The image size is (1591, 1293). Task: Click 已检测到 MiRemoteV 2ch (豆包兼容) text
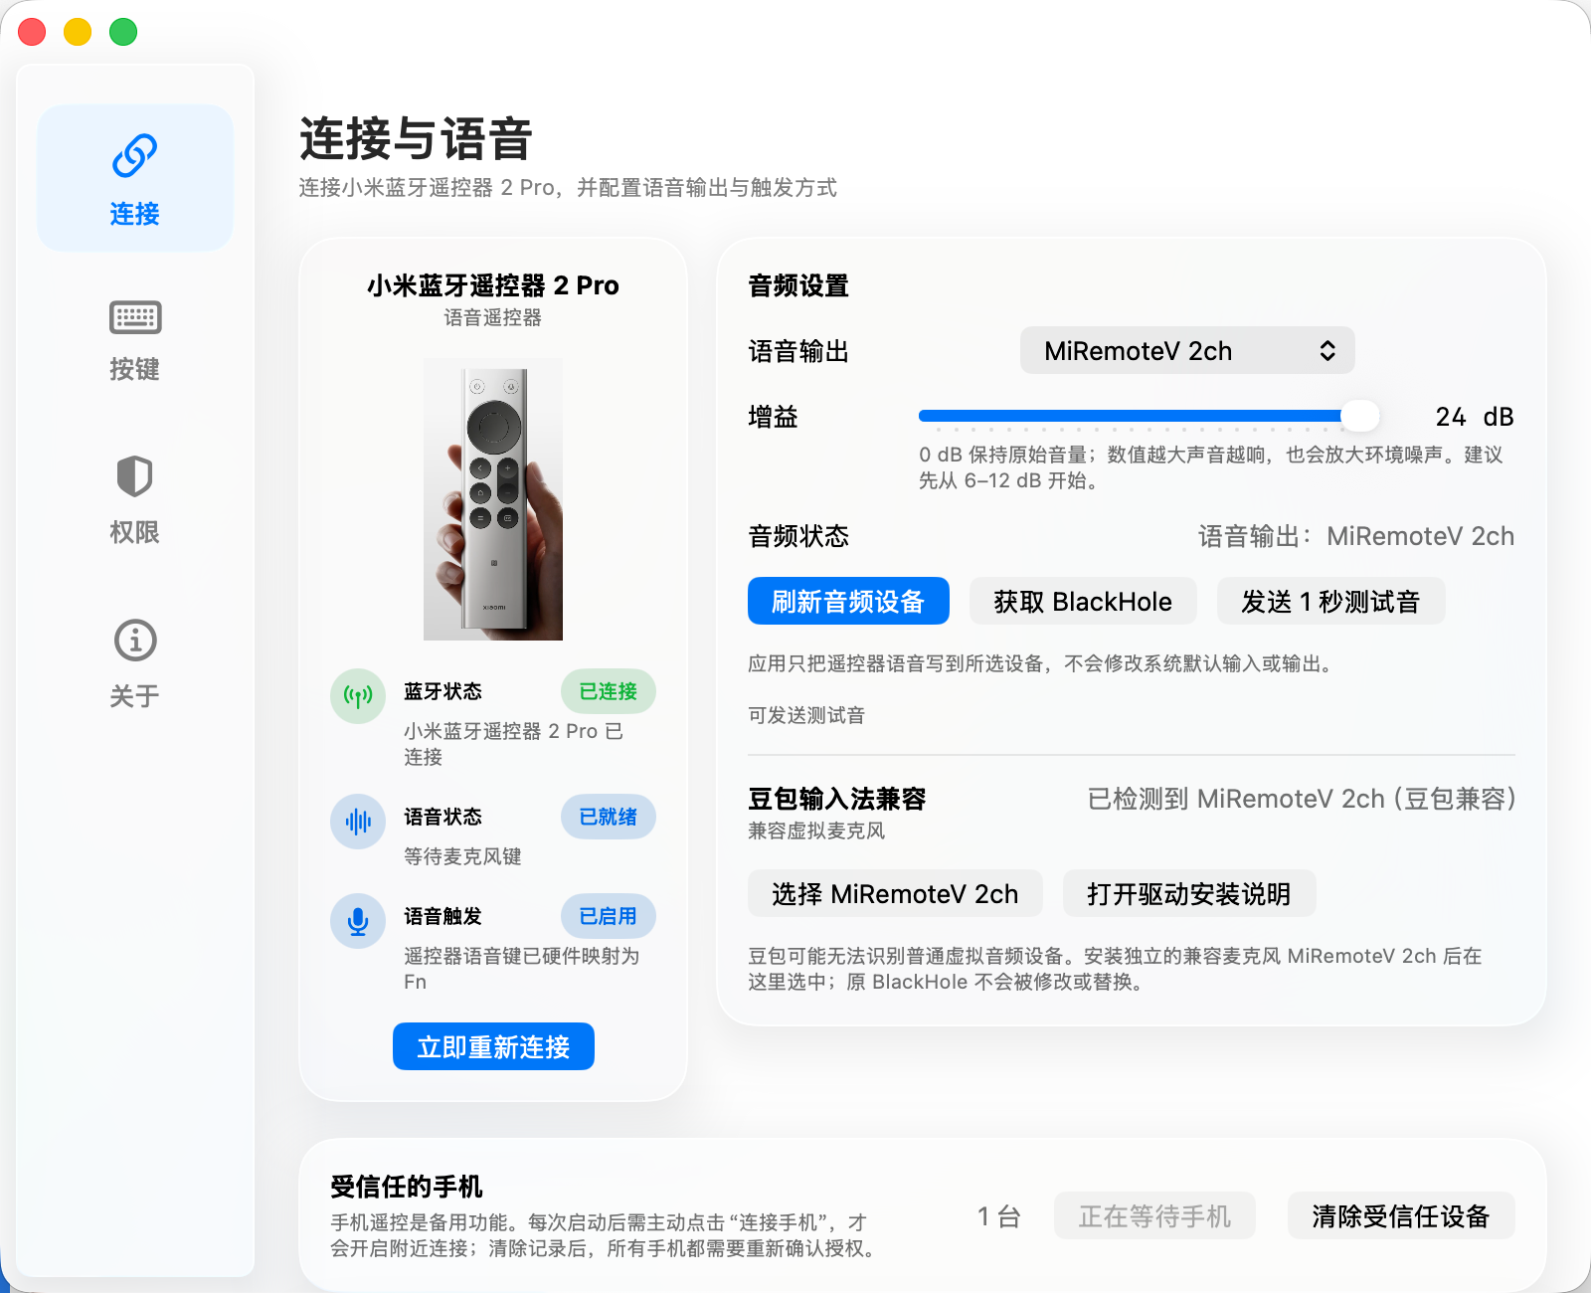click(x=1302, y=799)
